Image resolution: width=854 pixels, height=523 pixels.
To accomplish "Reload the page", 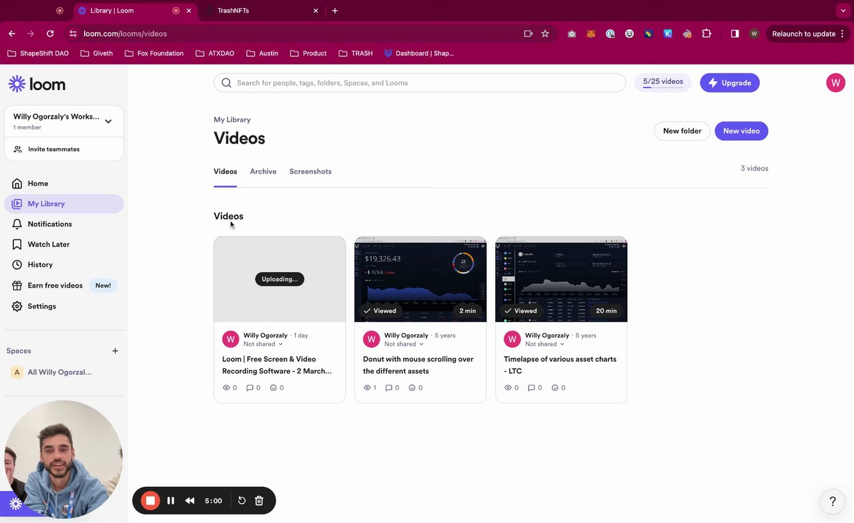I will tap(50, 33).
